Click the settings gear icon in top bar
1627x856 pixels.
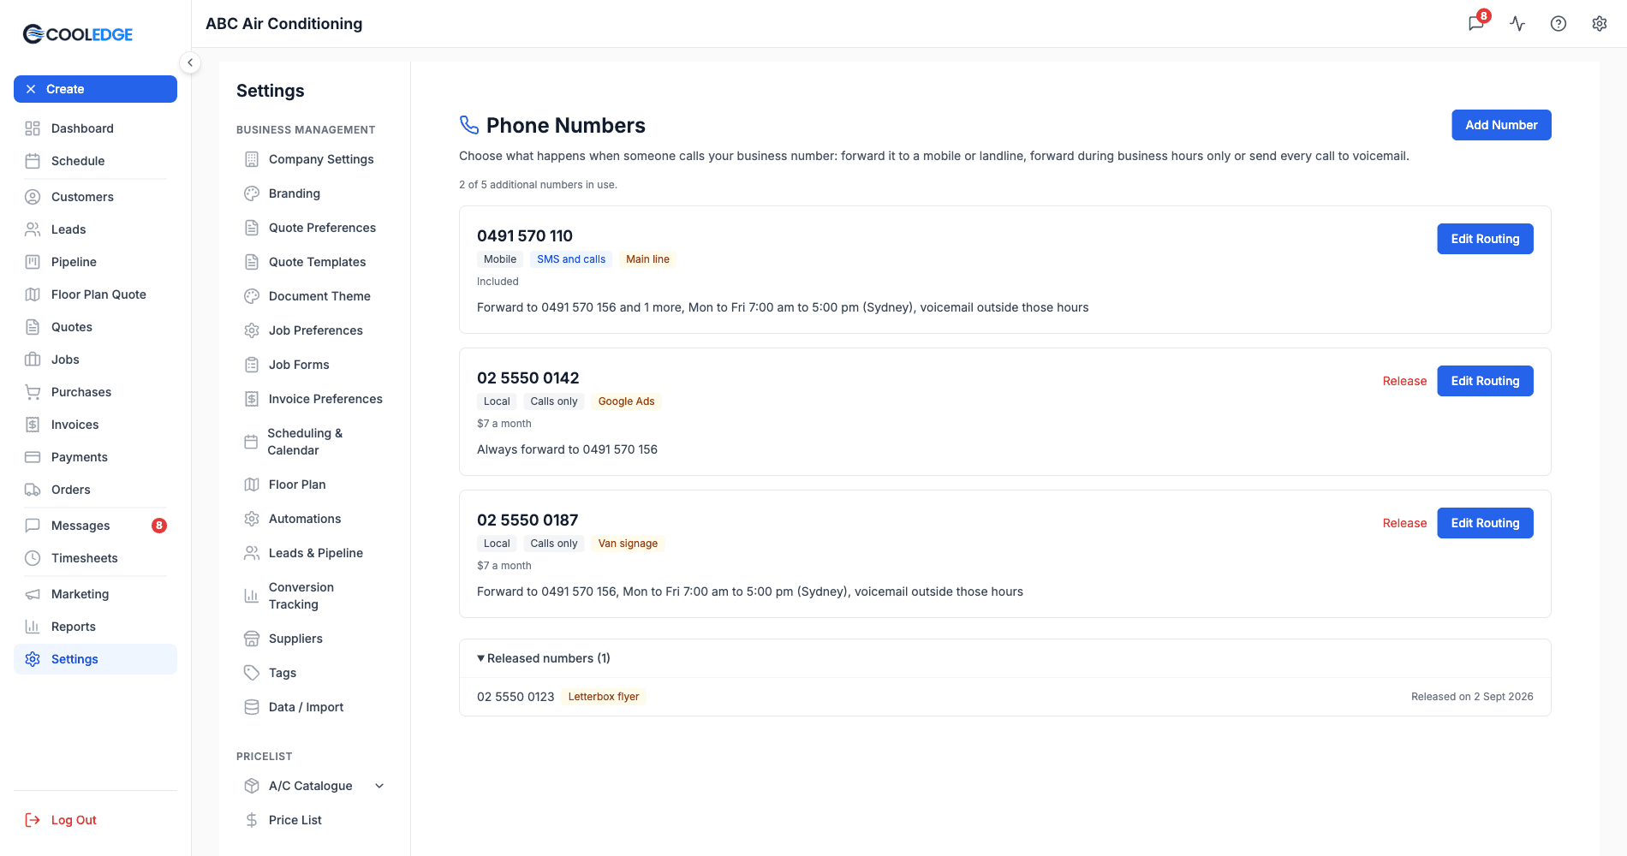(1600, 24)
